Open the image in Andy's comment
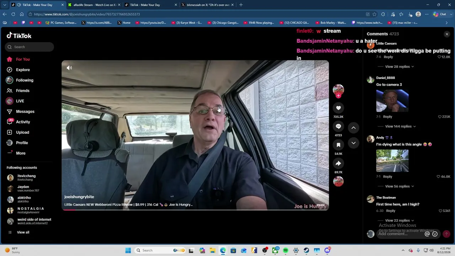 pyautogui.click(x=392, y=161)
